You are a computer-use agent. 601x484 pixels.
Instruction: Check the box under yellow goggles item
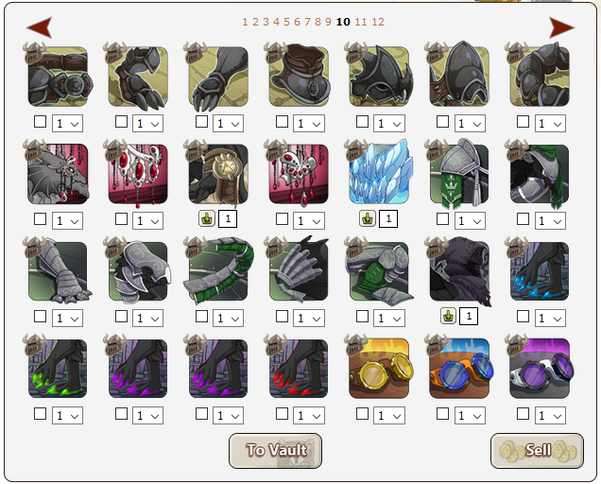click(362, 414)
